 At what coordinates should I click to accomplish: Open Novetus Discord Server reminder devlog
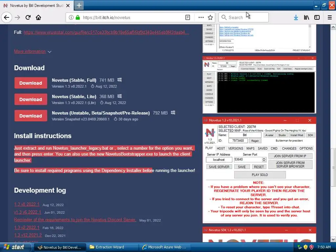(75, 220)
